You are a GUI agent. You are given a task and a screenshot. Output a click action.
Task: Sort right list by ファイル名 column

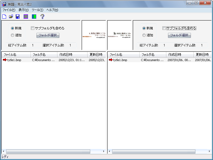124,55
